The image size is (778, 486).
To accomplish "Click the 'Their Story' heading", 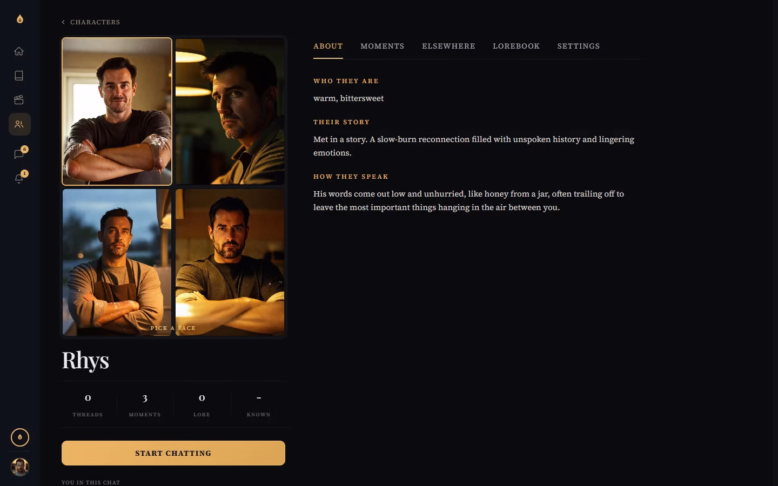I will click(x=341, y=122).
